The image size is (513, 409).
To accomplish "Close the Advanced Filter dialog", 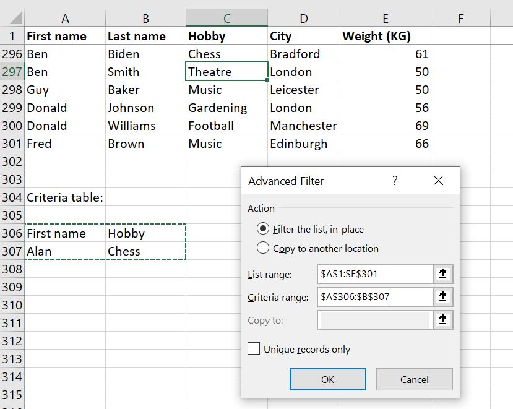I will pos(439,181).
